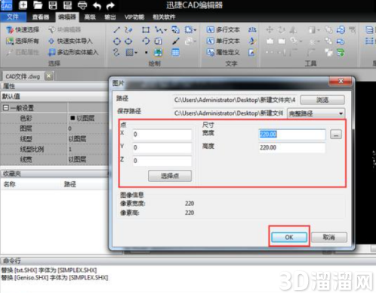376x293 pixels.
Task: Select the CAD文件.dwg document tab
Action: click(23, 76)
